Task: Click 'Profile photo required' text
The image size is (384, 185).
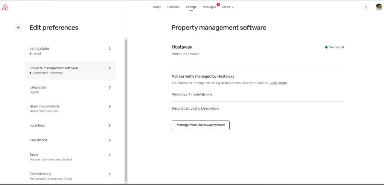Action: 44,111
